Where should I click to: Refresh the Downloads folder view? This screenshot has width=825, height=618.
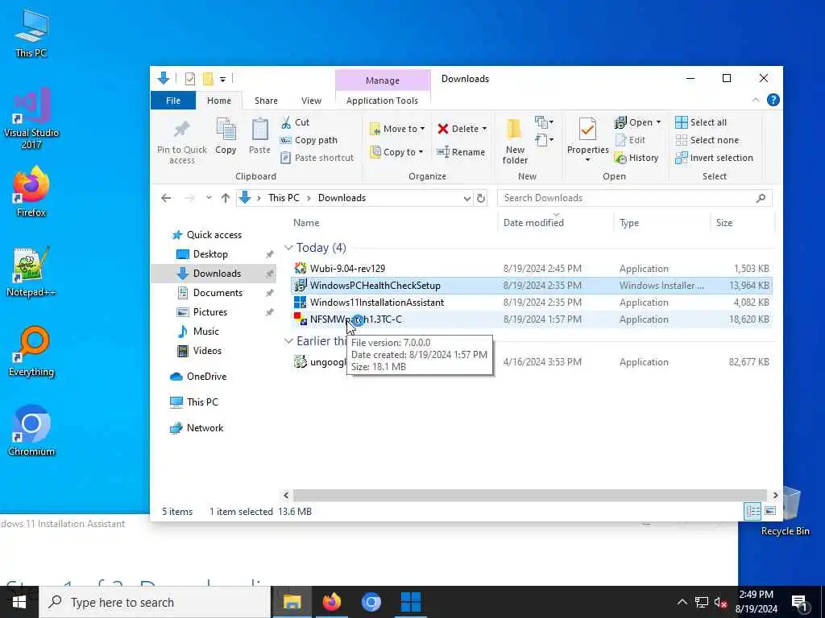(481, 198)
